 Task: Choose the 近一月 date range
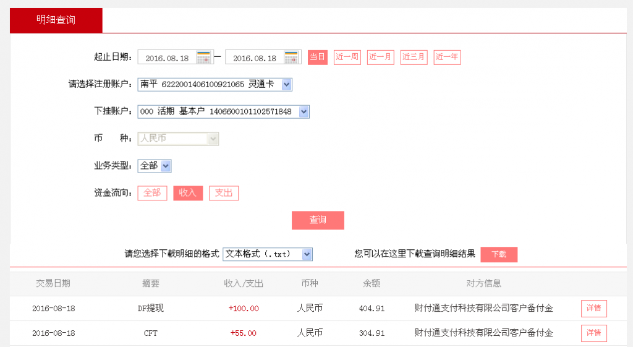coord(380,57)
